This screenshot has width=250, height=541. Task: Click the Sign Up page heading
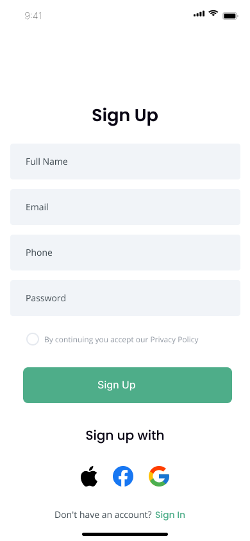click(125, 115)
